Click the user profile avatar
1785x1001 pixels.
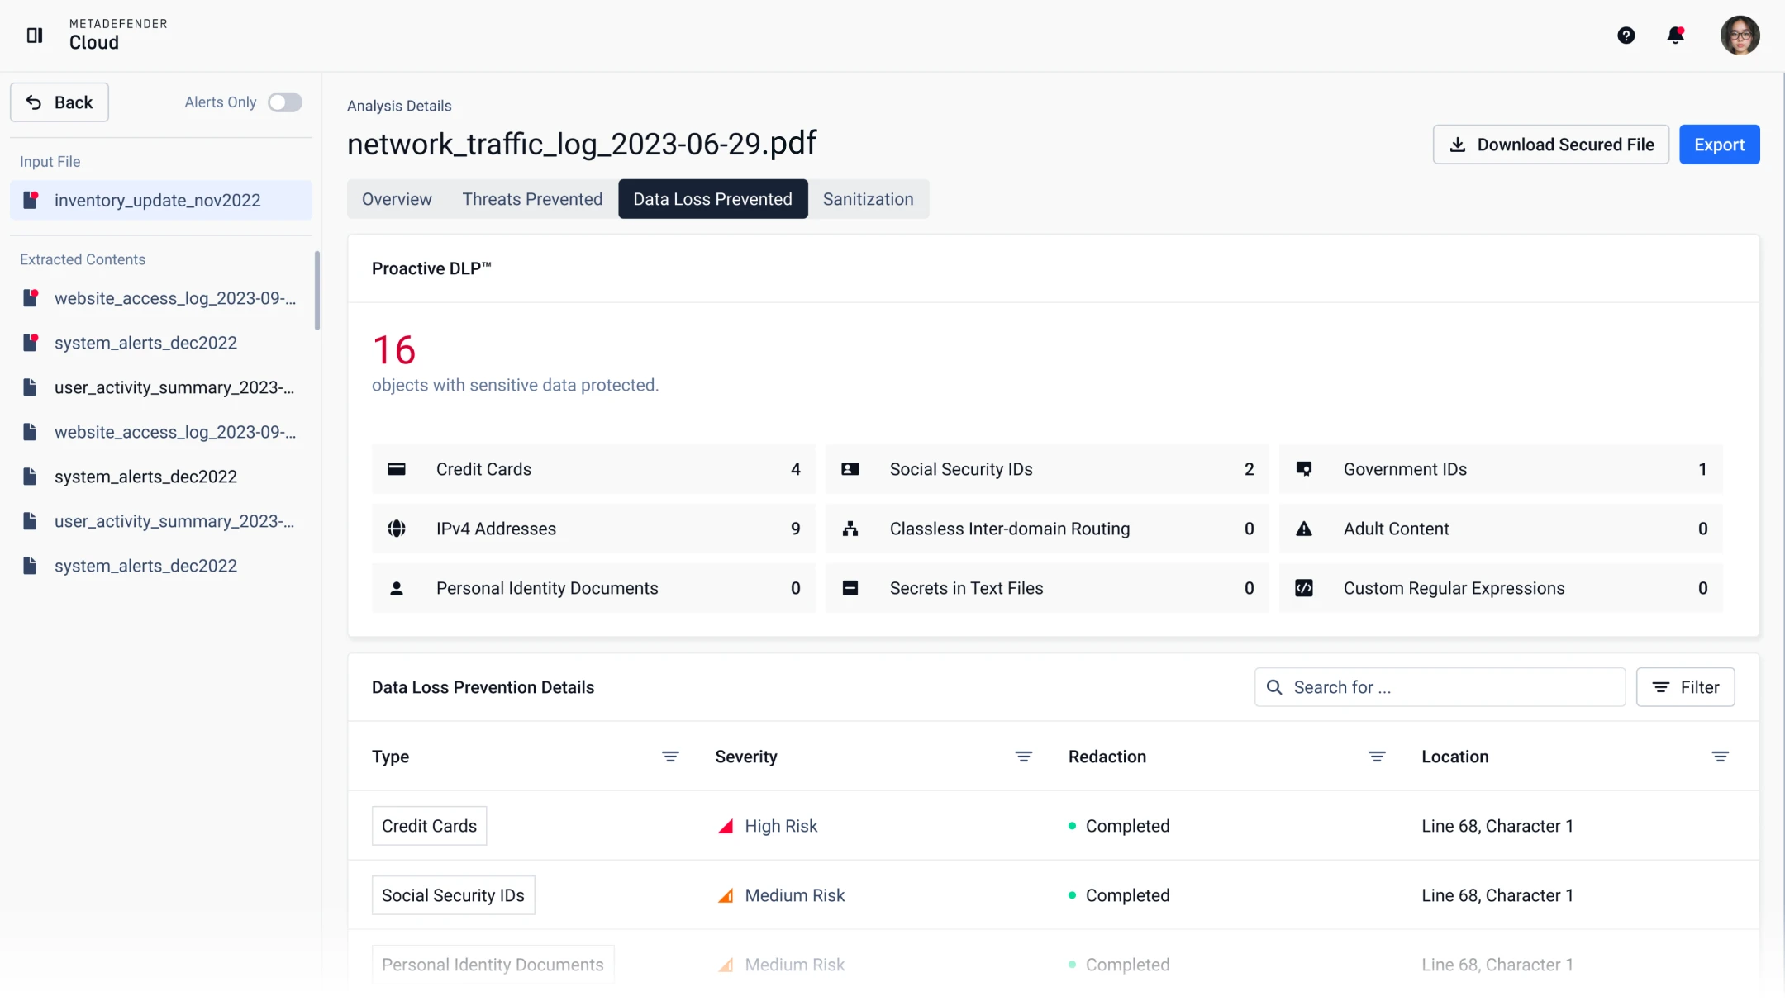(x=1740, y=36)
